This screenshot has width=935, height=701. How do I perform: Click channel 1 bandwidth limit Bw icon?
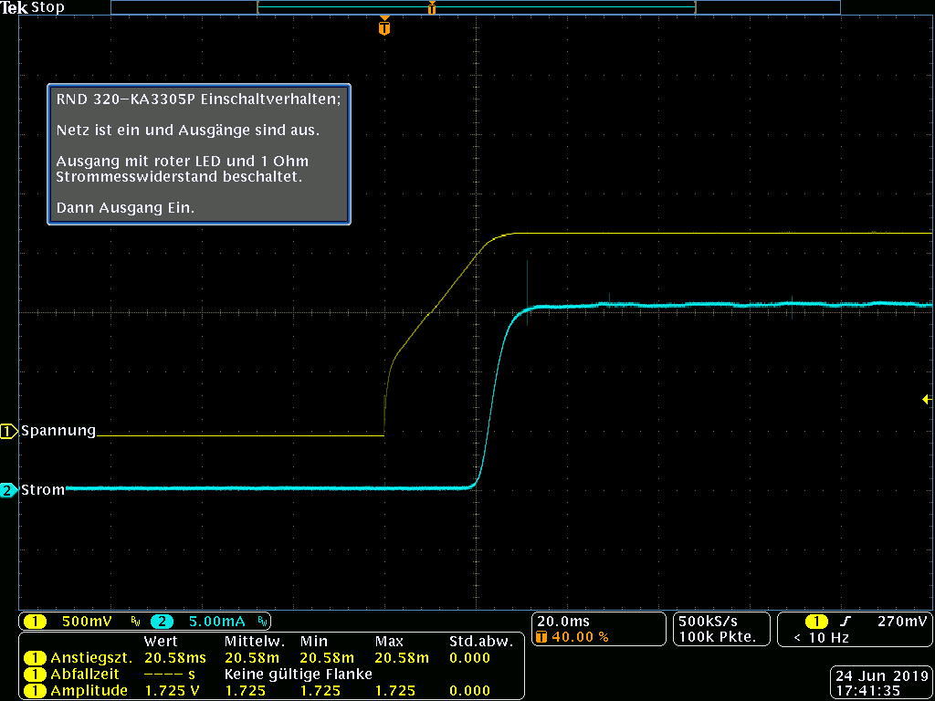pos(135,622)
